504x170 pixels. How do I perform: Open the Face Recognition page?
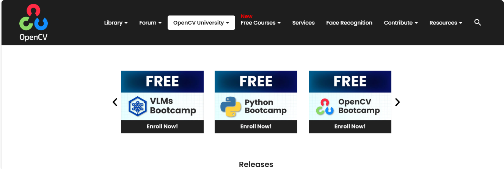pos(349,23)
